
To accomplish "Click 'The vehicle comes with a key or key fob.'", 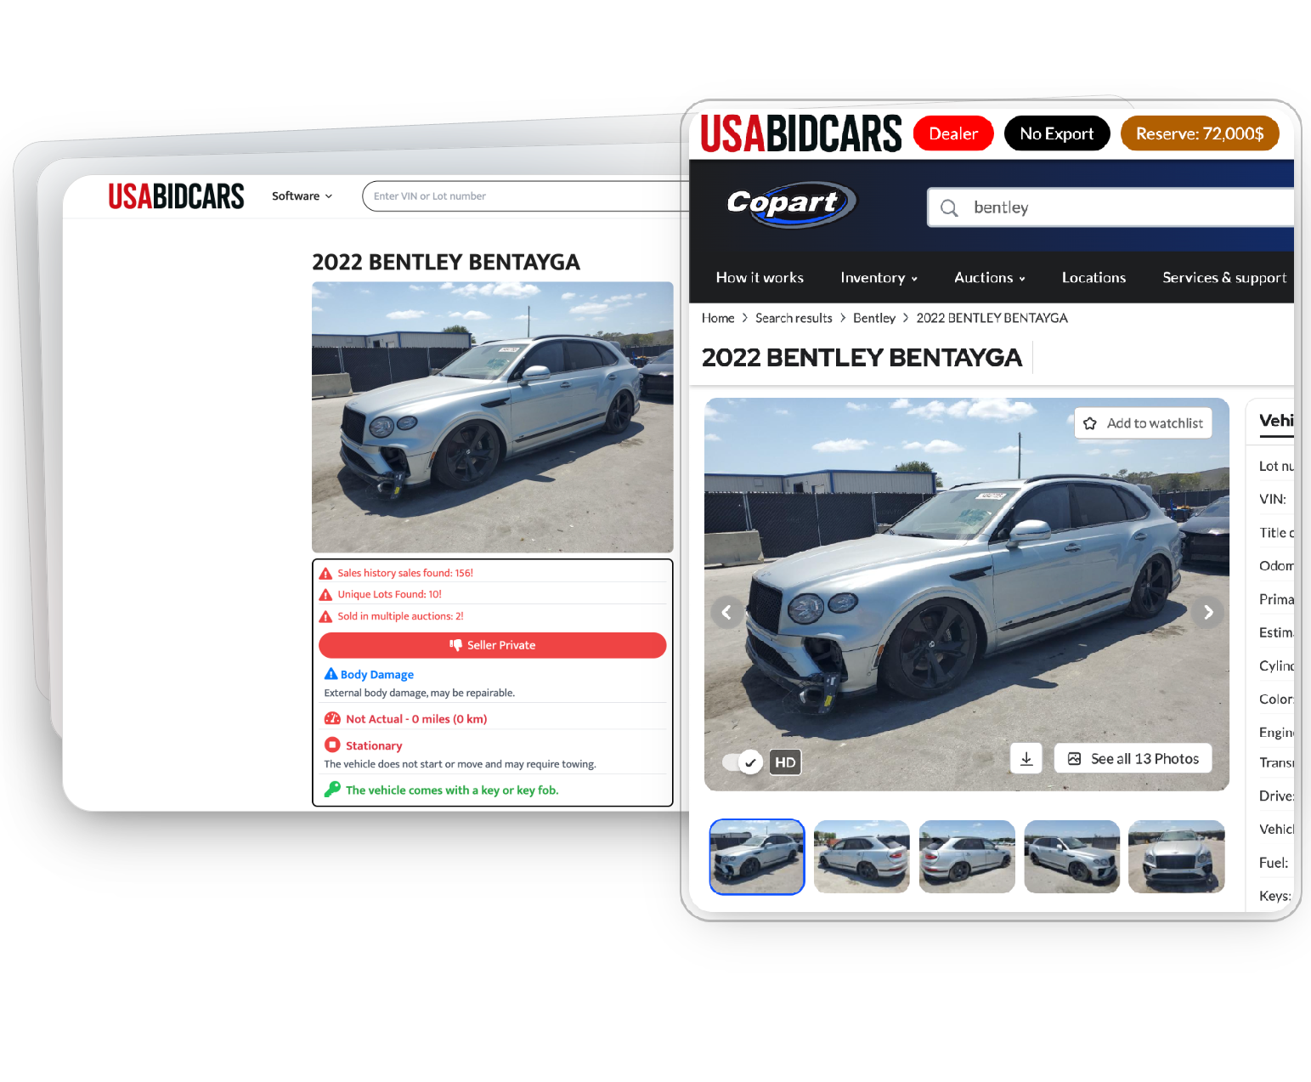I will [452, 790].
